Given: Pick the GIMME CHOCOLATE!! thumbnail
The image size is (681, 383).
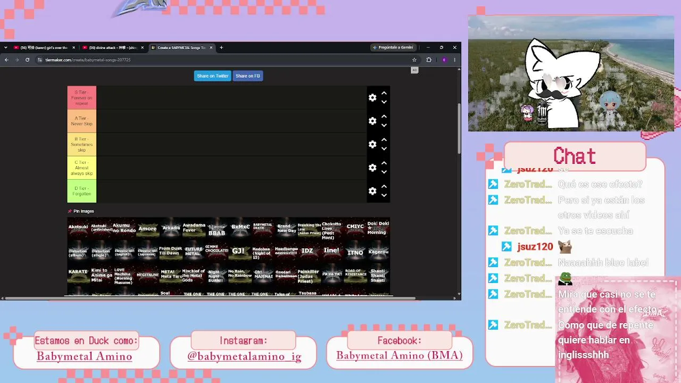Looking at the screenshot, I should pos(217,251).
